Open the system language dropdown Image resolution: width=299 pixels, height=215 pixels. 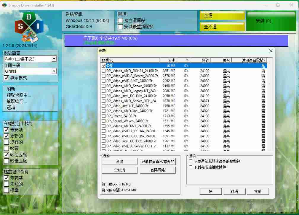pos(54,59)
